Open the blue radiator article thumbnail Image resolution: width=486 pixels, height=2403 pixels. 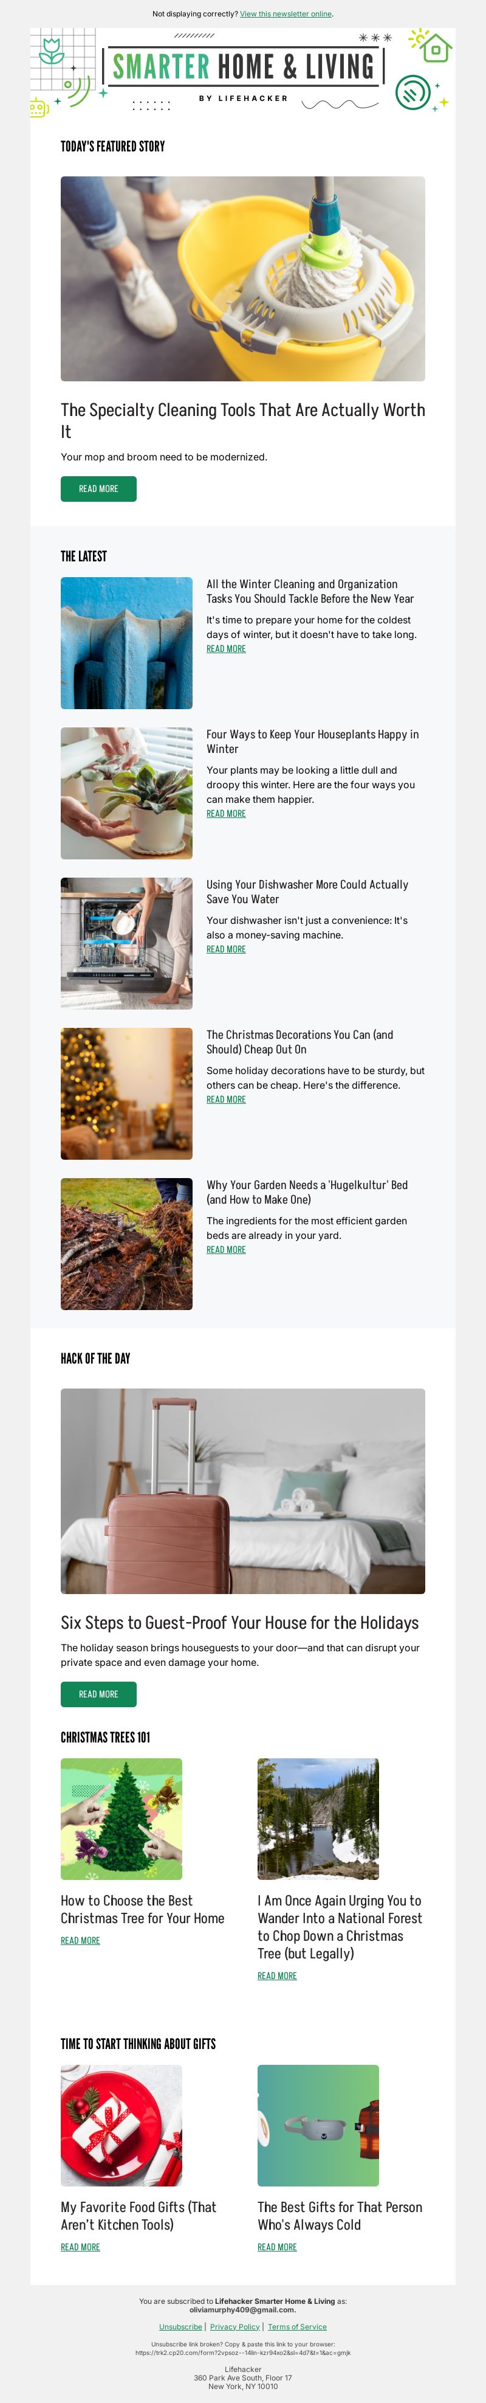coord(126,643)
